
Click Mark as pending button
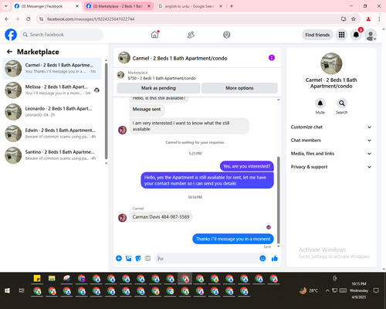(x=158, y=88)
